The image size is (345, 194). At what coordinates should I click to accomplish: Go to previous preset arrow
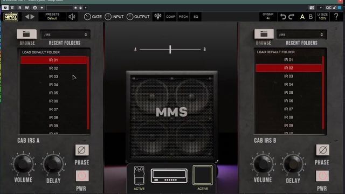(x=27, y=17)
